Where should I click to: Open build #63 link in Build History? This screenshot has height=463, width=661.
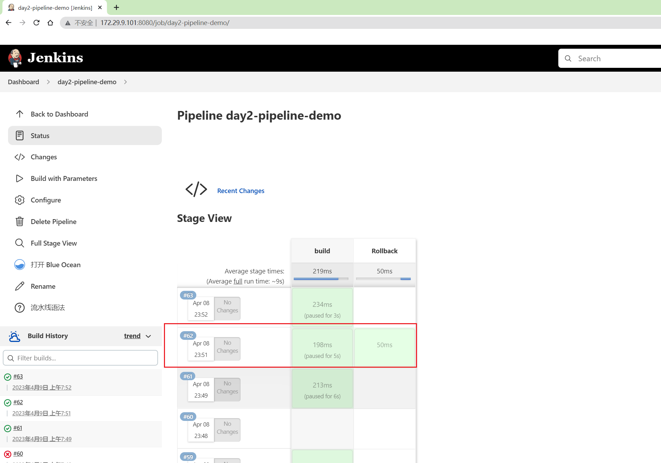point(18,376)
